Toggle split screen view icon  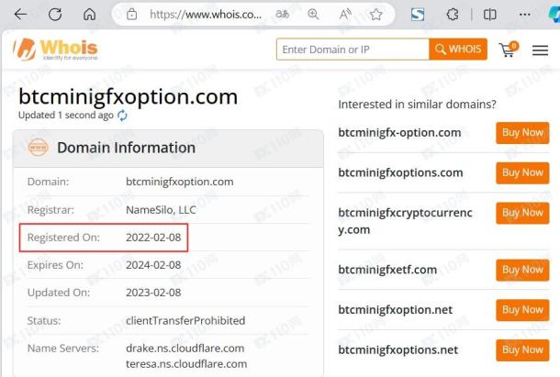(x=489, y=15)
